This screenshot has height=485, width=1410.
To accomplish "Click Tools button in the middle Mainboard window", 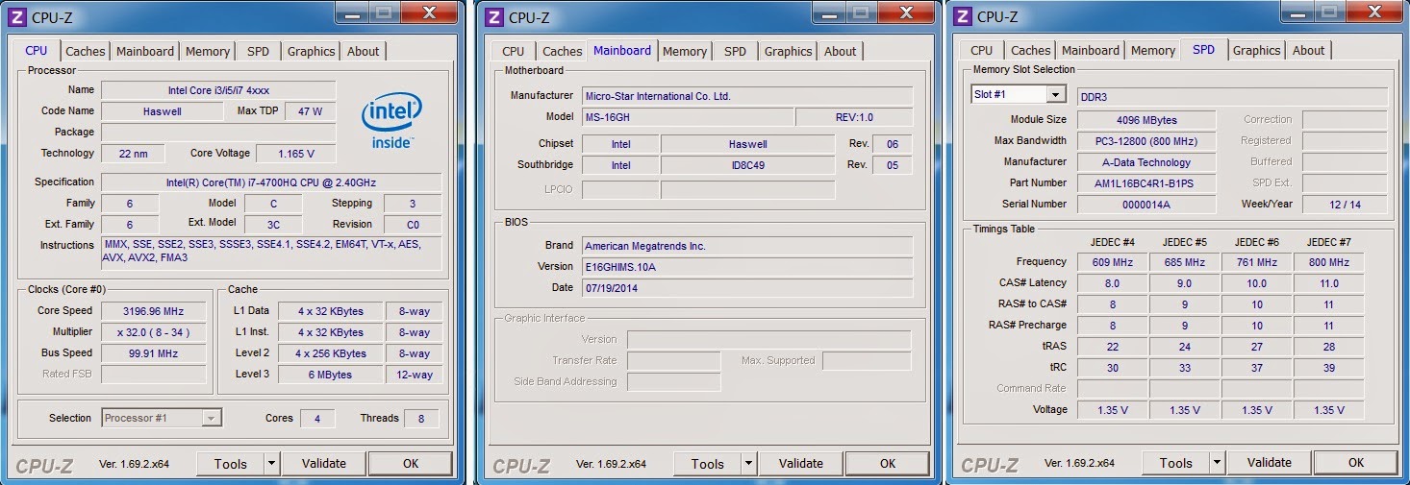I will coord(708,463).
